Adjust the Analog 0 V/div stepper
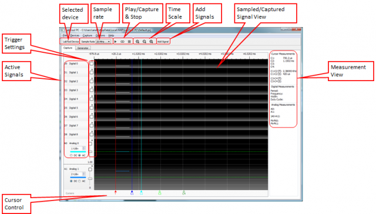Viewport: 376px width, 214px height. [x=84, y=149]
